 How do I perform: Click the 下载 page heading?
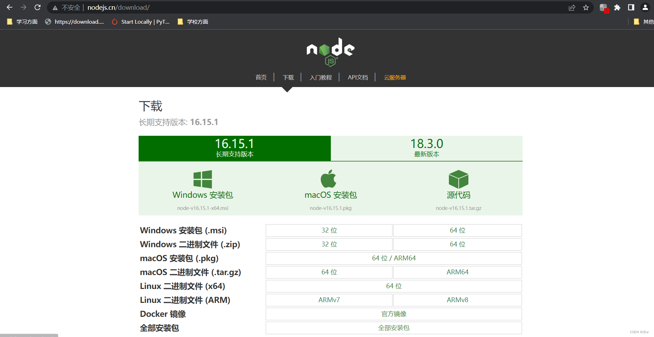point(150,106)
